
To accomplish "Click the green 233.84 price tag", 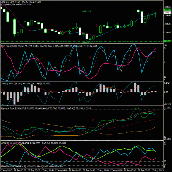I will (x=168, y=41).
